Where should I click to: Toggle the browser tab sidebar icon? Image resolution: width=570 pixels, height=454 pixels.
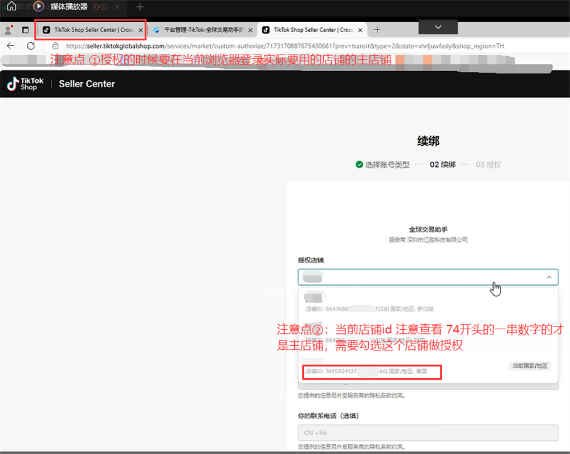click(x=25, y=30)
